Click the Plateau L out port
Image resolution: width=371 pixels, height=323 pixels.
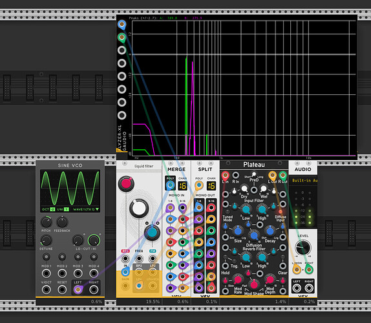coord(272,175)
